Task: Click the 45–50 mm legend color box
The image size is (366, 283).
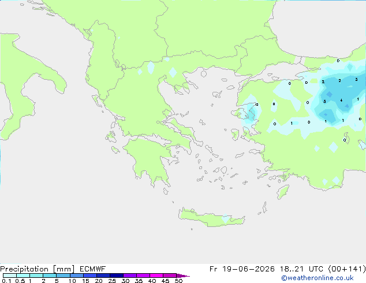Action: [170, 275]
